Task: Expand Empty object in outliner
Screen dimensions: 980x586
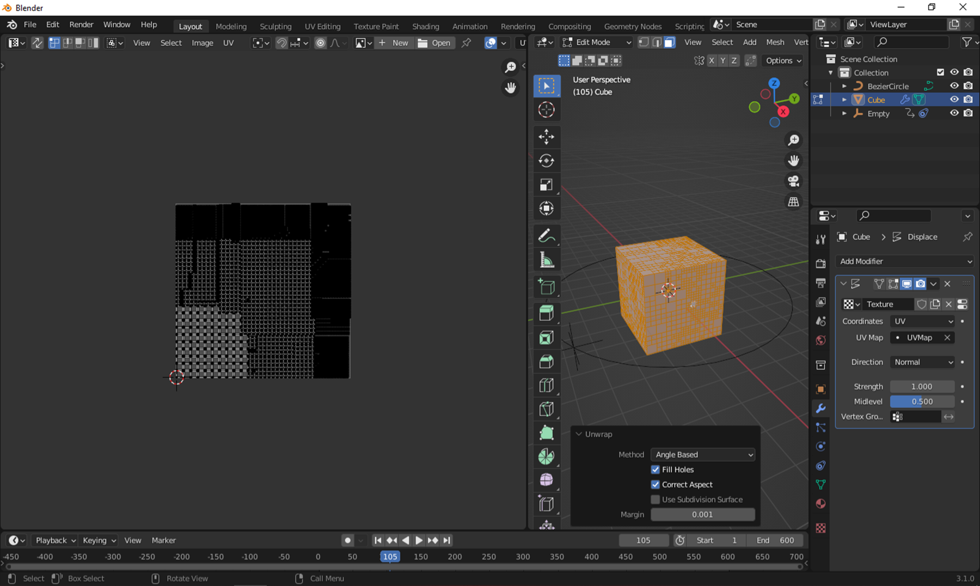Action: click(x=844, y=113)
